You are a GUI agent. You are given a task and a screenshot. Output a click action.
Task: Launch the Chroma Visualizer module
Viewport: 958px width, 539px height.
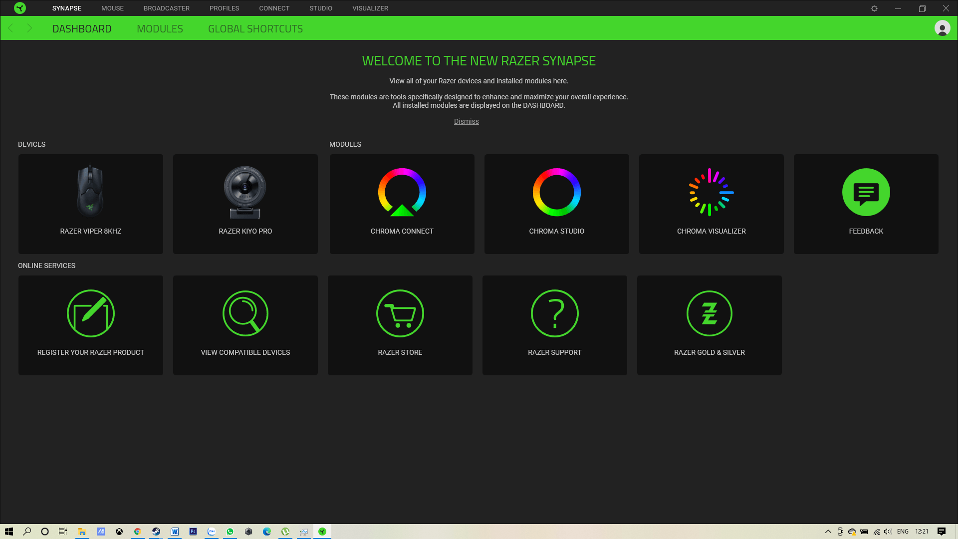tap(712, 204)
